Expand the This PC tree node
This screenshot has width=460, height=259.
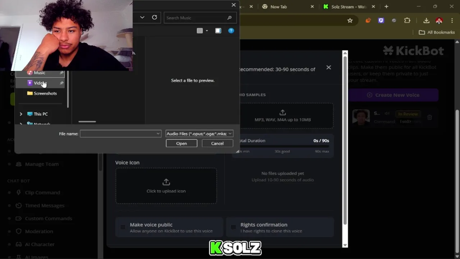(21, 114)
